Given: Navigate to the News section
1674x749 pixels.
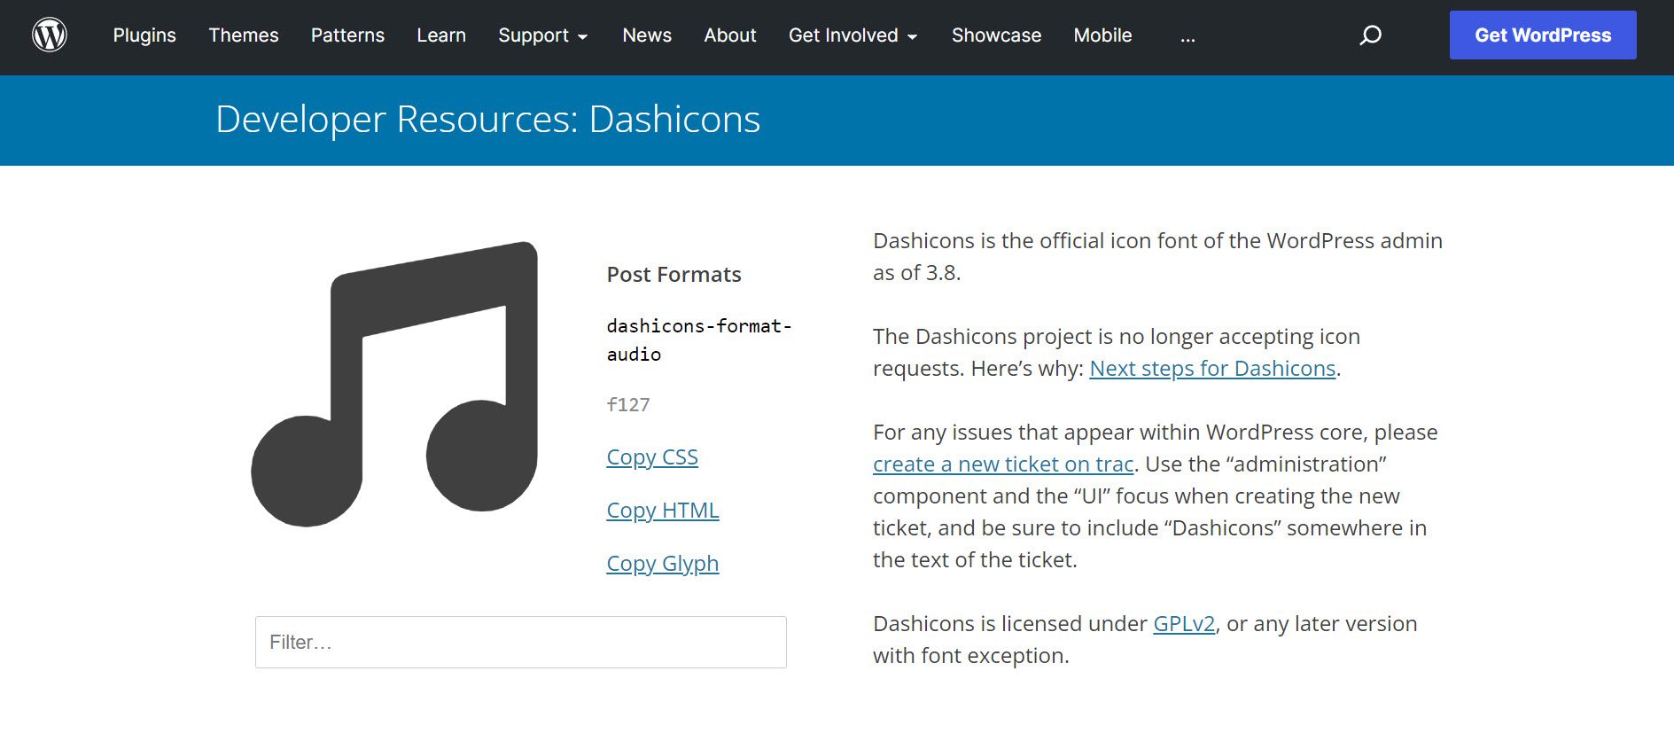Looking at the screenshot, I should pos(647,35).
